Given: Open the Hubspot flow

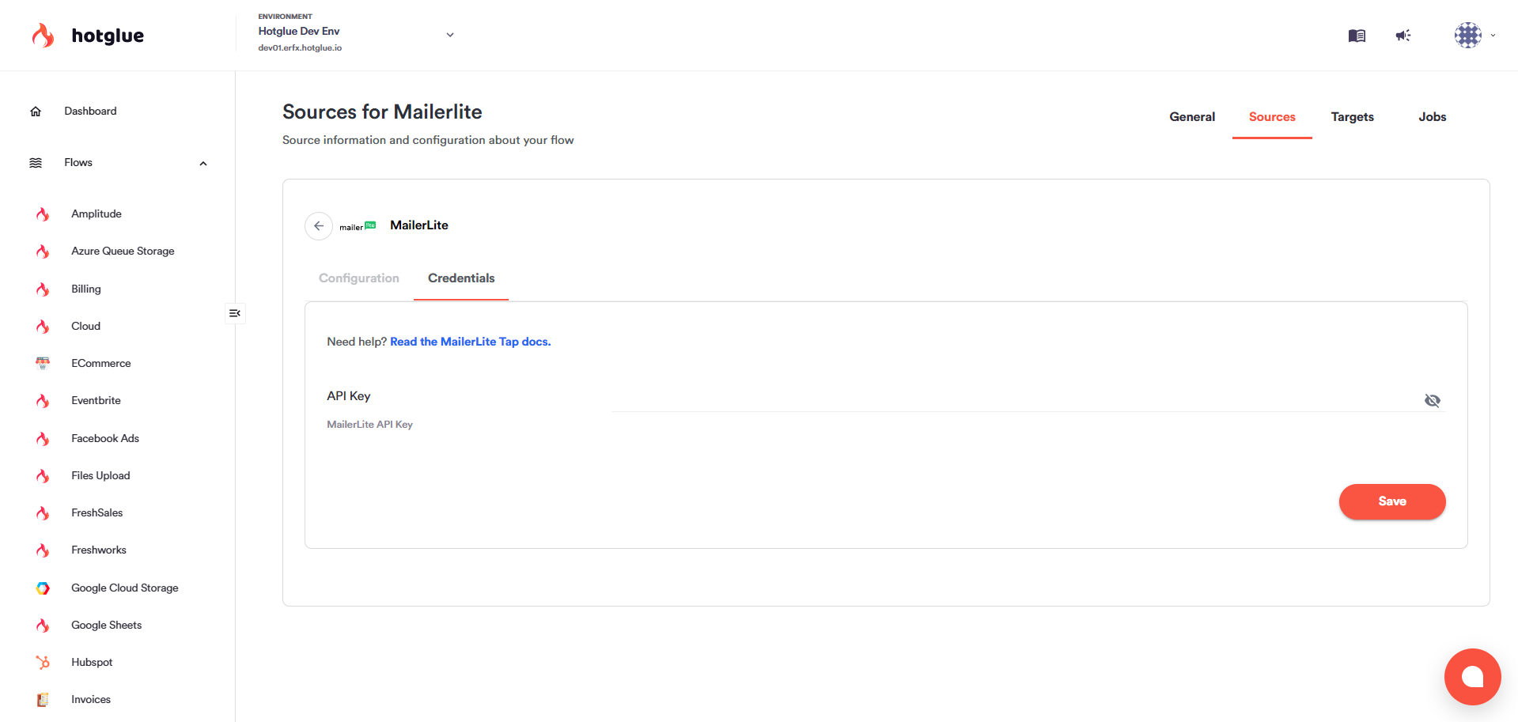Looking at the screenshot, I should [x=92, y=663].
